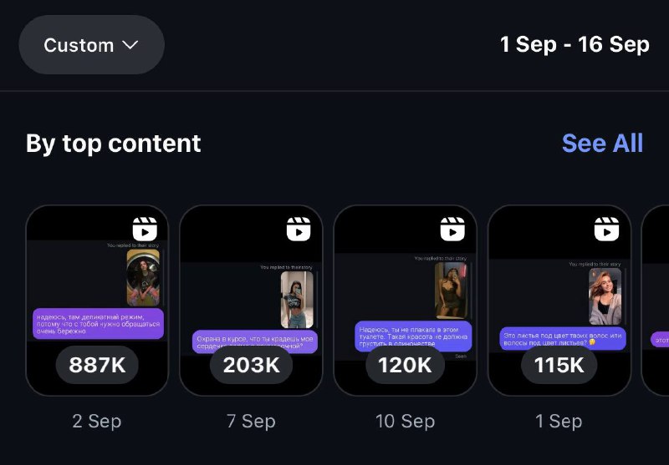Select the story photo in the 1 Sep reel
The width and height of the screenshot is (669, 465).
tap(605, 296)
